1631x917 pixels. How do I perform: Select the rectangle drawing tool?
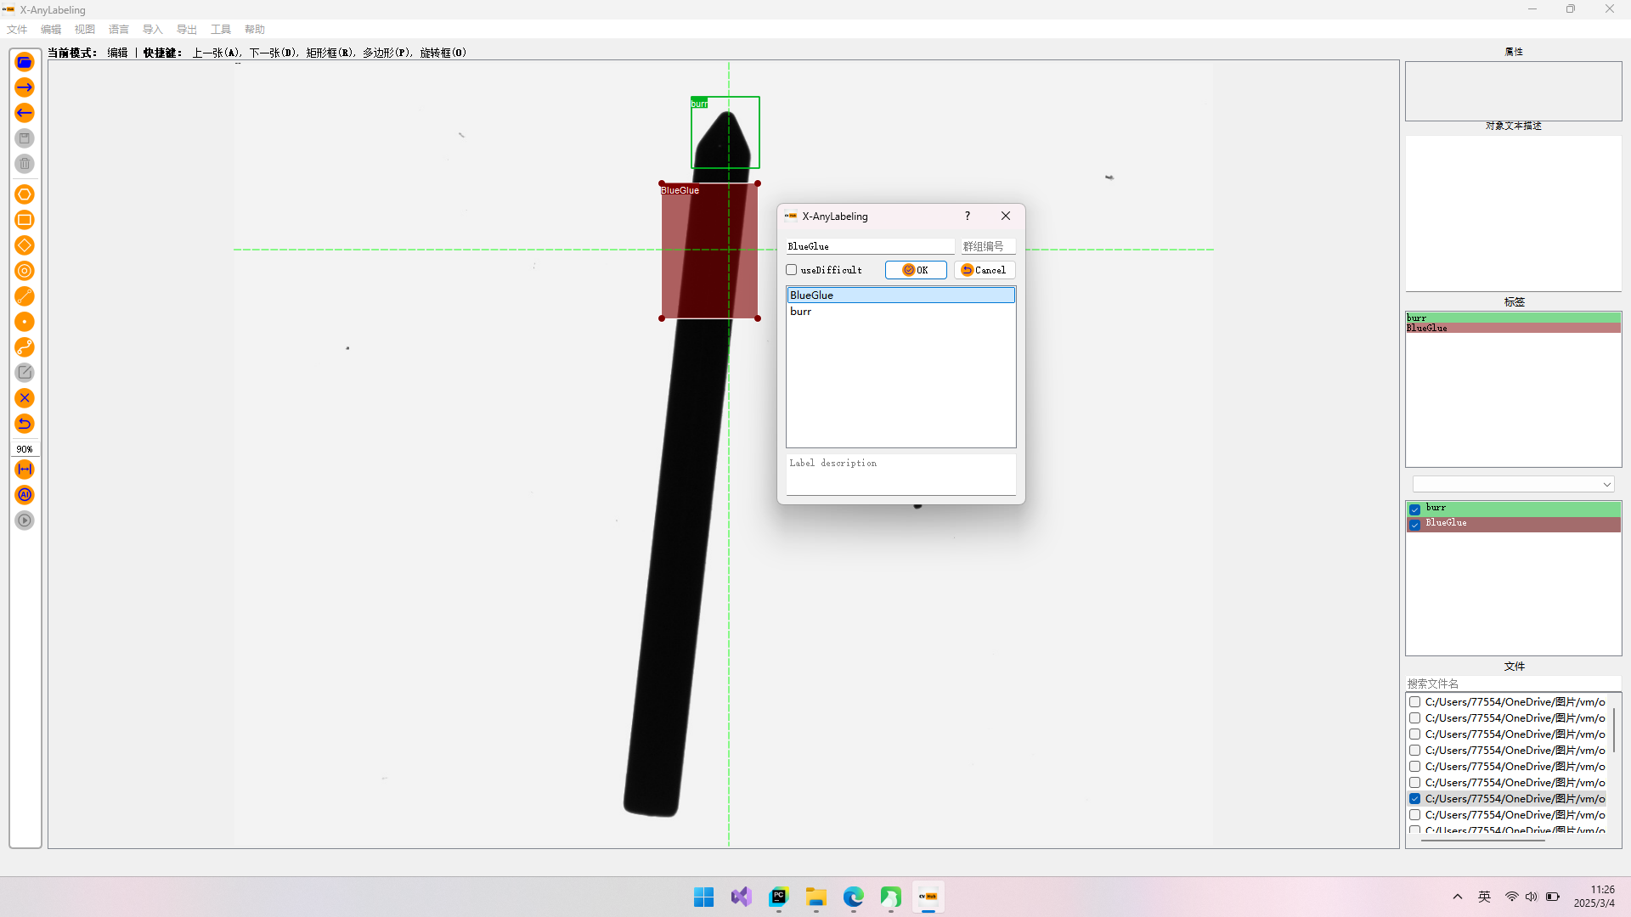25,220
